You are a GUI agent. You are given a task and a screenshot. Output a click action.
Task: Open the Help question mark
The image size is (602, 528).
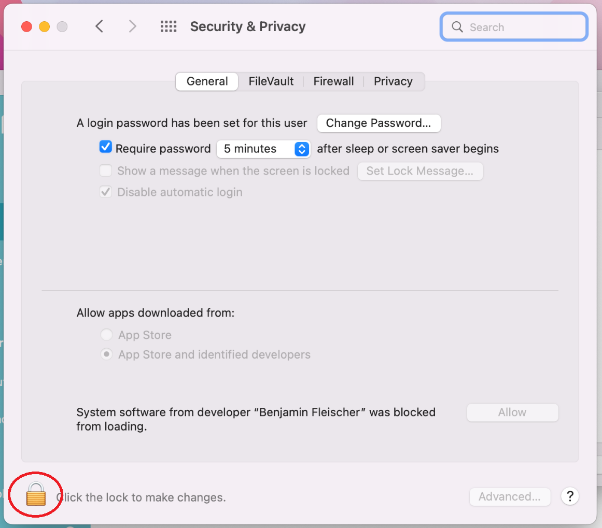pyautogui.click(x=570, y=496)
